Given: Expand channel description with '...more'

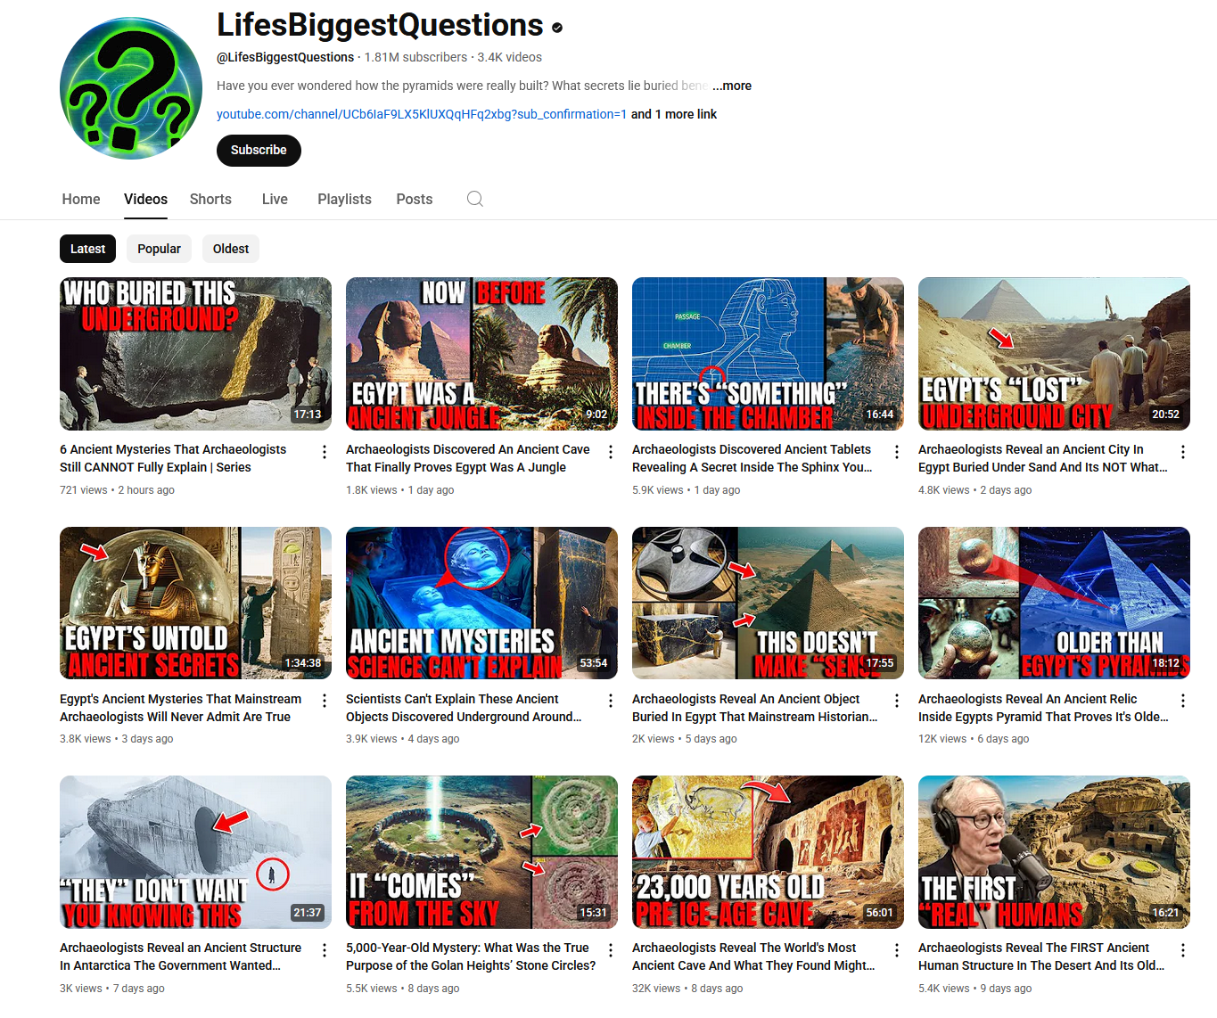Looking at the screenshot, I should [732, 86].
